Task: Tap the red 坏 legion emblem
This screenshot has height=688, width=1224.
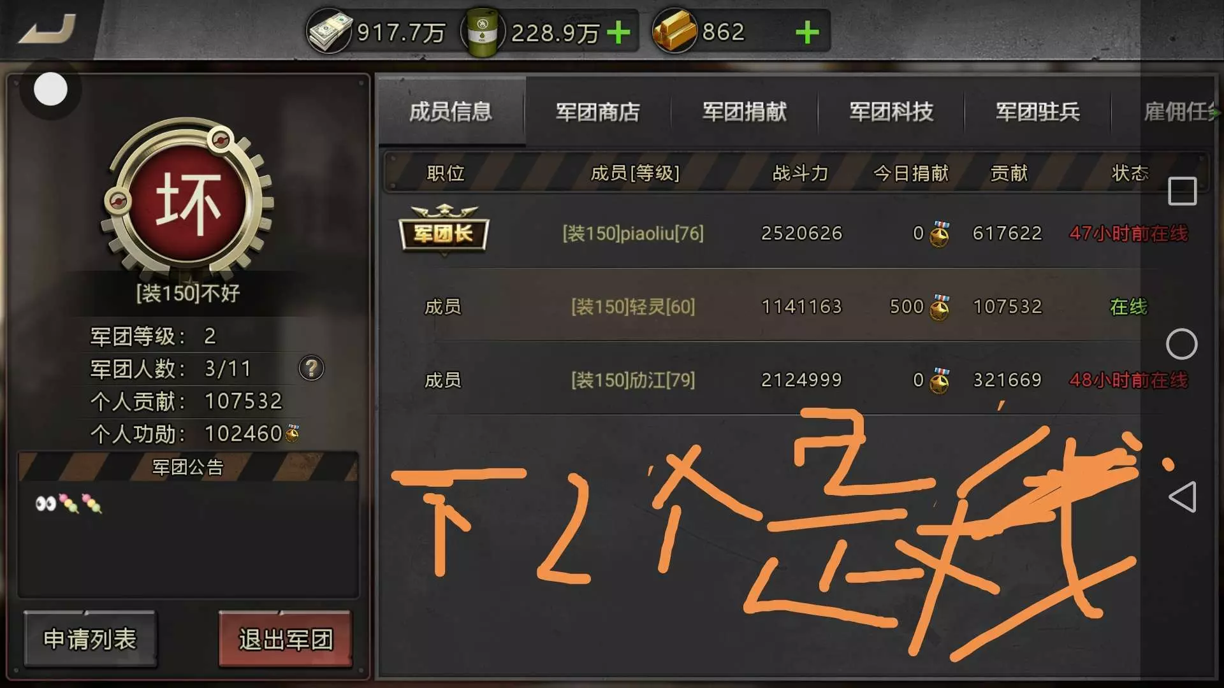Action: point(188,201)
